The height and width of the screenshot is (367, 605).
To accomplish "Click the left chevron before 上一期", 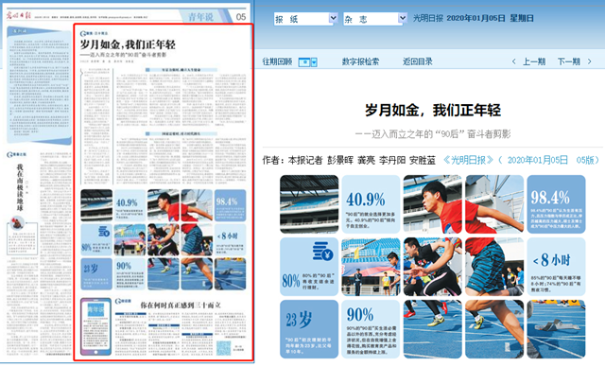I will coord(514,61).
